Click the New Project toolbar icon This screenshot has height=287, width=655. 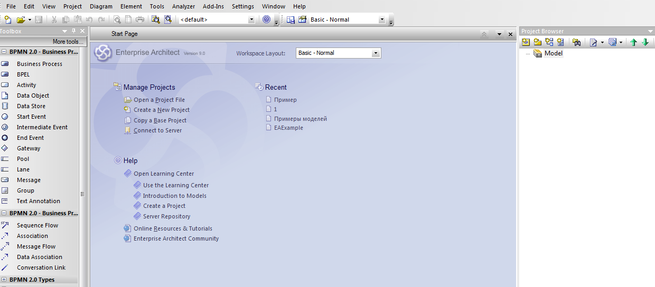click(x=7, y=20)
